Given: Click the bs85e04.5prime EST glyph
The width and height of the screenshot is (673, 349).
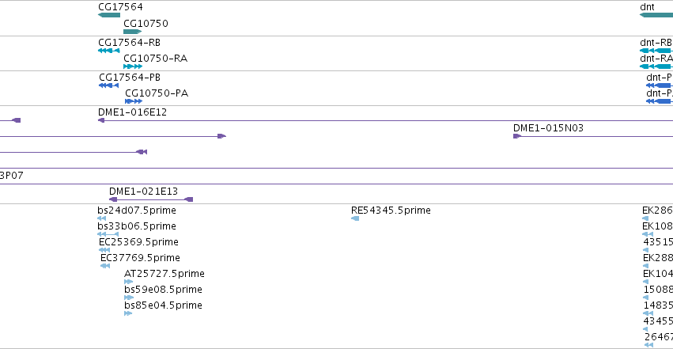Looking at the screenshot, I should click(x=128, y=313).
